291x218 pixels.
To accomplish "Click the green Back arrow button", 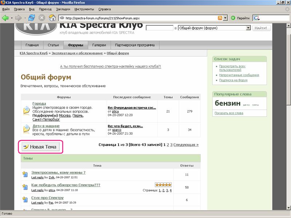I will tap(5, 18).
